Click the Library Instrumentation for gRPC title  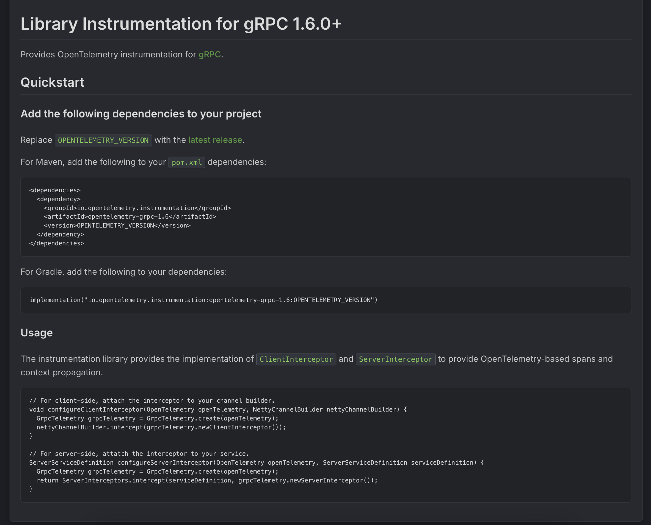(181, 24)
